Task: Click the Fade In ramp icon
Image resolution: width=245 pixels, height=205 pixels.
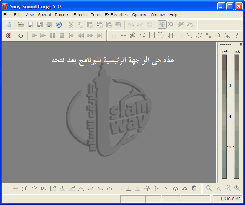Action: tap(90, 188)
